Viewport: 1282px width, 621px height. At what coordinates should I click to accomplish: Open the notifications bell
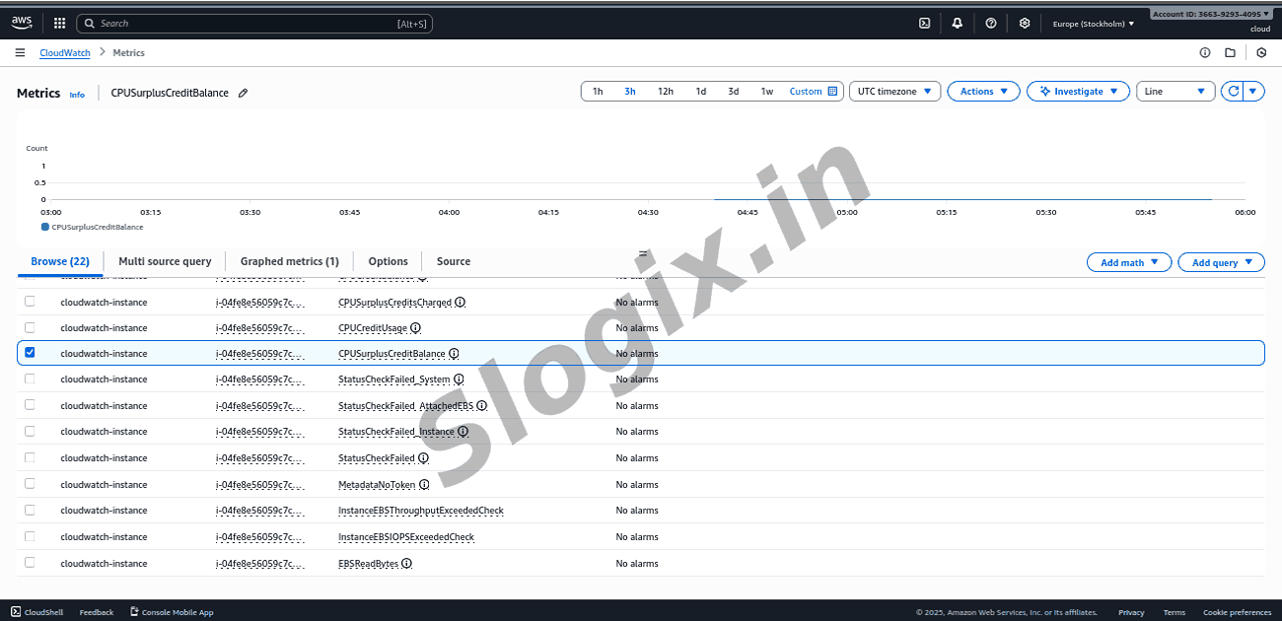957,23
